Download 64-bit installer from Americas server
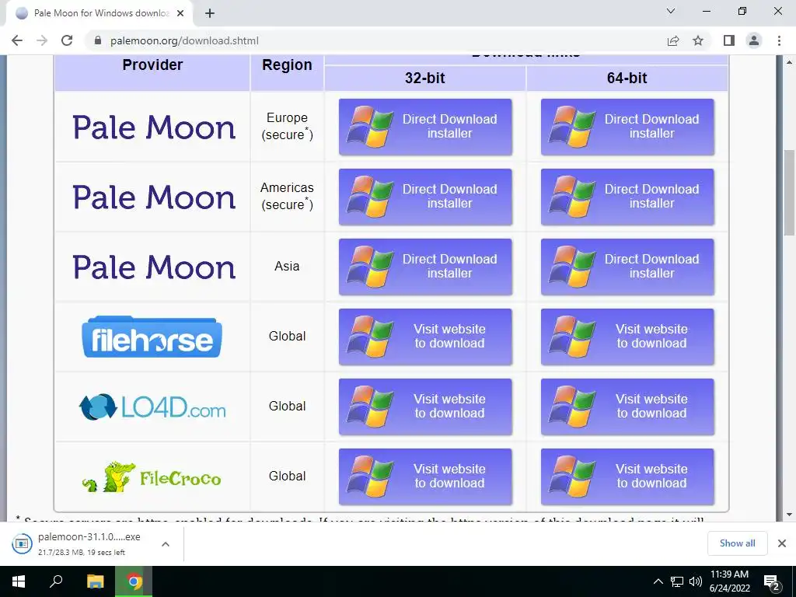 627,197
